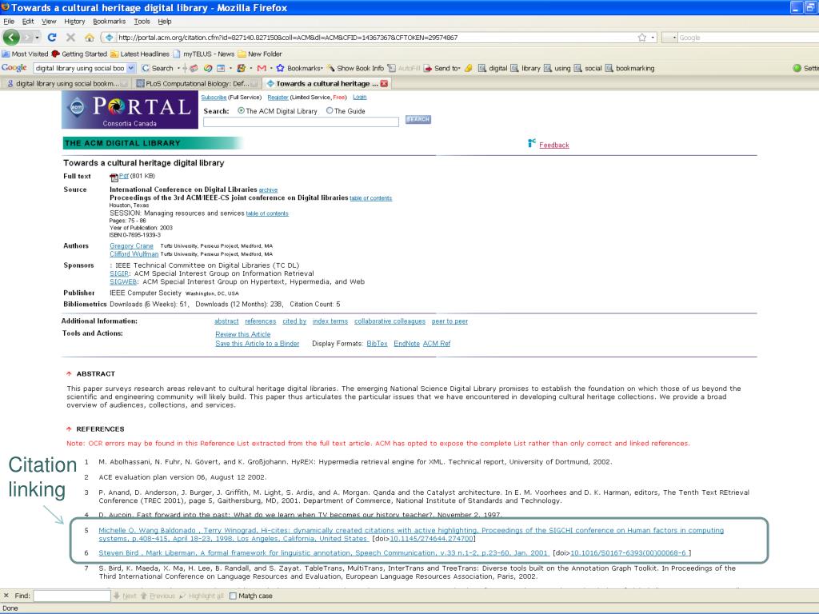Click the highlighter icon in Google toolbar
This screenshot has height=614, width=819.
(x=469, y=69)
